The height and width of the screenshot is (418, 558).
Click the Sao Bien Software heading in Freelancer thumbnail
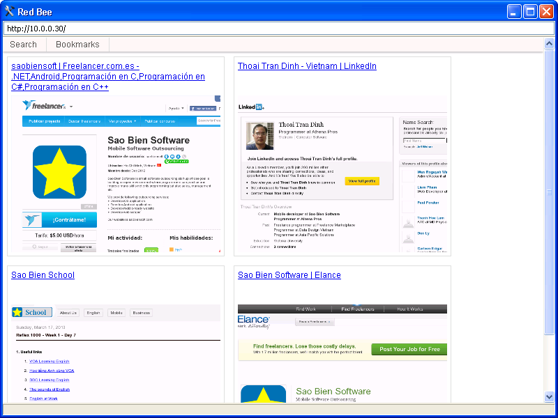point(149,140)
